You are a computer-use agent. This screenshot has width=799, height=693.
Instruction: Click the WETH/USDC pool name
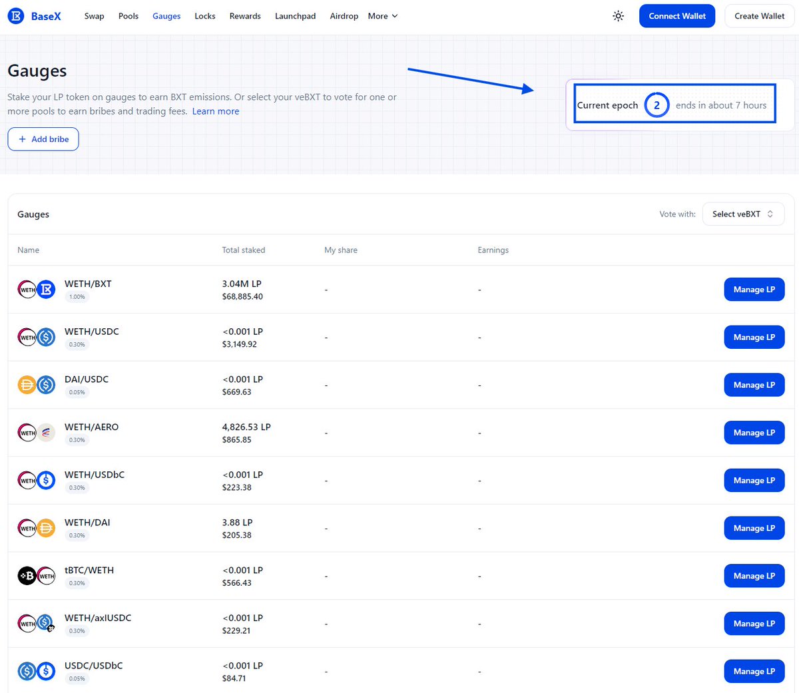pyautogui.click(x=92, y=332)
